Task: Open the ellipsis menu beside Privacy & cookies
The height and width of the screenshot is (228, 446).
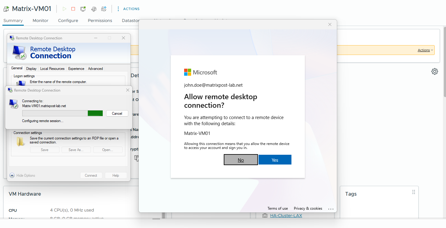Action: [x=331, y=209]
